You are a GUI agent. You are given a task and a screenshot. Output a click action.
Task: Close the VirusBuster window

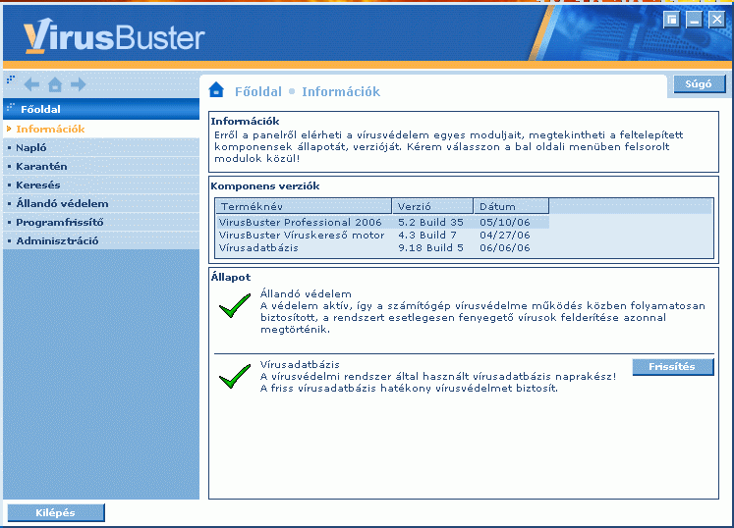[x=716, y=20]
